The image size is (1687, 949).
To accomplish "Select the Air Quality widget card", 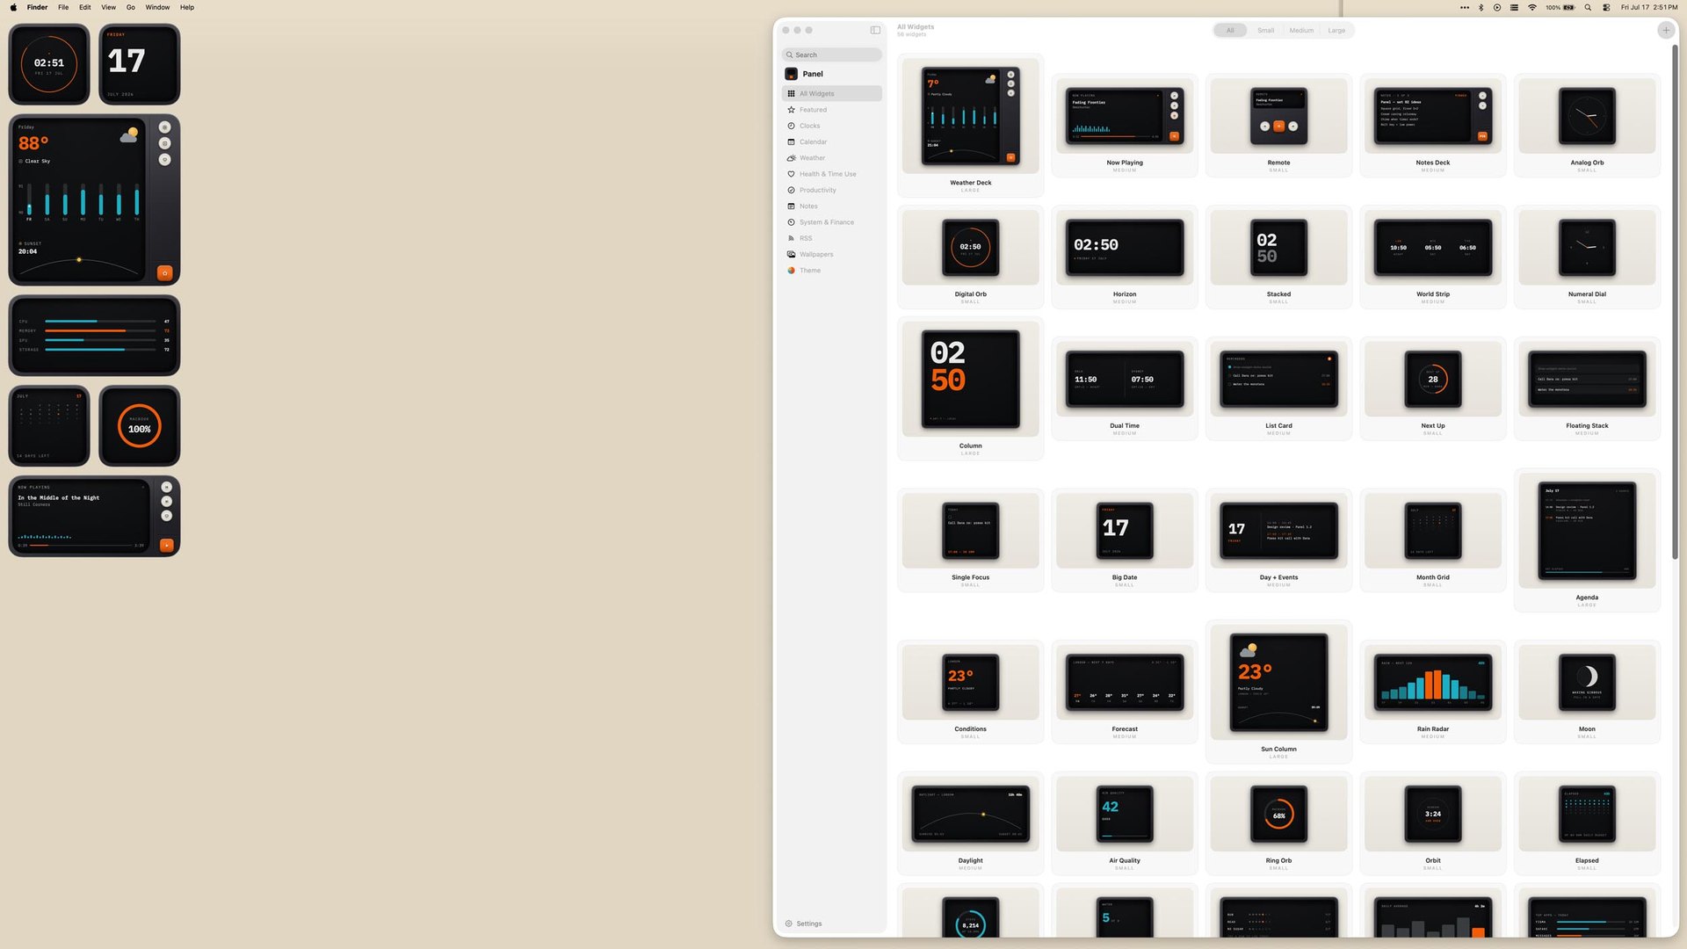I will (x=1125, y=823).
